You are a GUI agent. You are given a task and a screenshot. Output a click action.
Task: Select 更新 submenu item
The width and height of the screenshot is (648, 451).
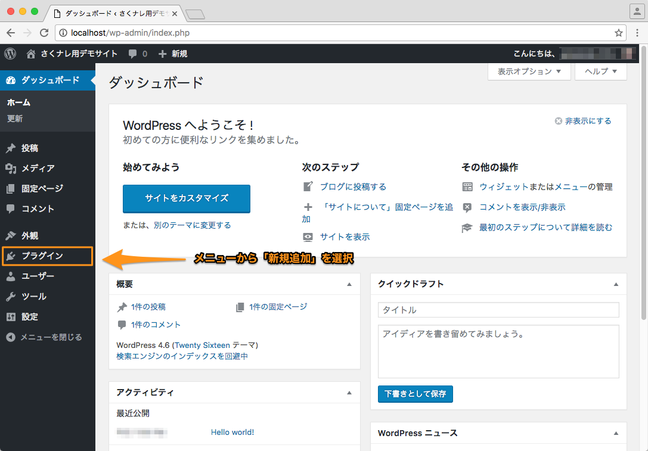[x=15, y=119]
